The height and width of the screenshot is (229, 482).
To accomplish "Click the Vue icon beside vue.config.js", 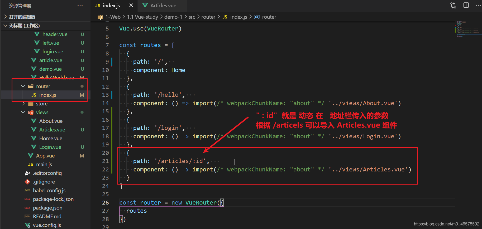I will coord(27,225).
